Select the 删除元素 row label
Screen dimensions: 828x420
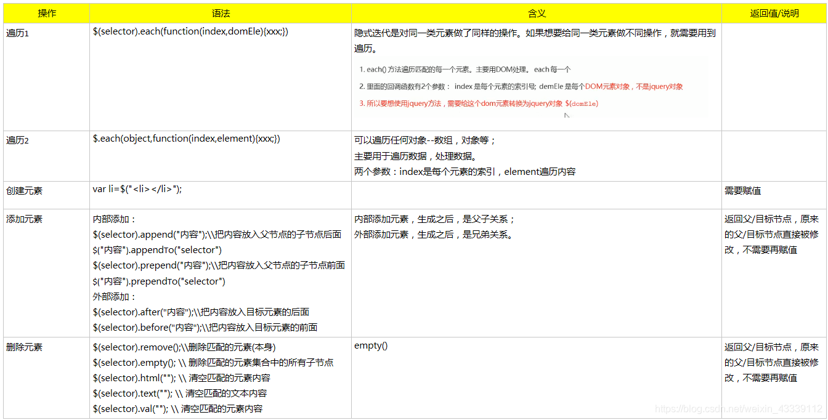25,346
